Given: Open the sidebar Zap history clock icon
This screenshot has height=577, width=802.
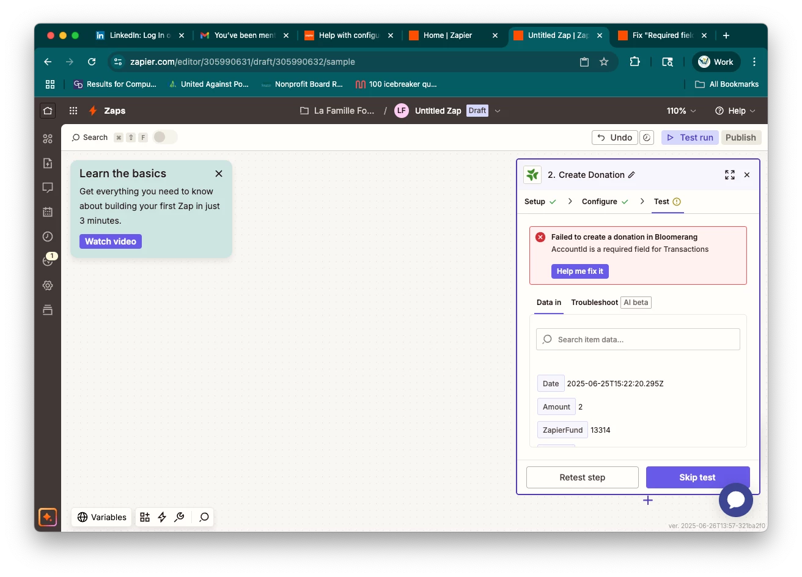Looking at the screenshot, I should [x=48, y=237].
